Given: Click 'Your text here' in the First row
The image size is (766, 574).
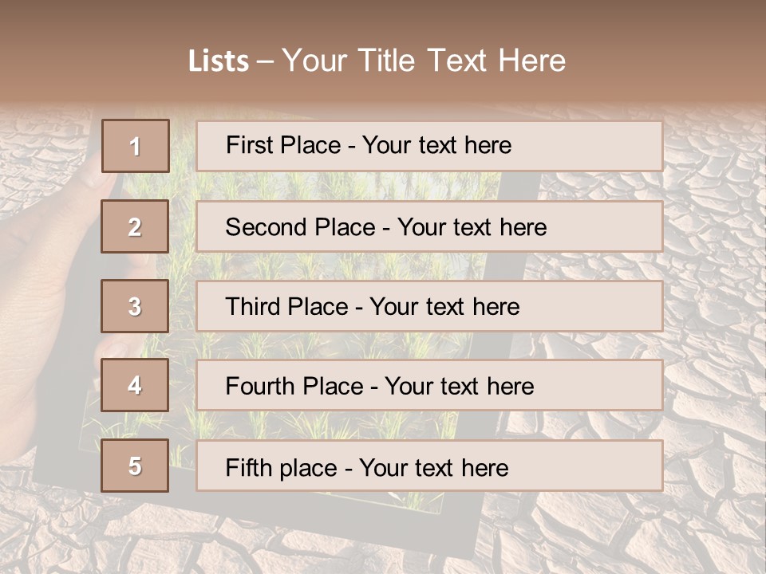Looking at the screenshot, I should tap(437, 146).
